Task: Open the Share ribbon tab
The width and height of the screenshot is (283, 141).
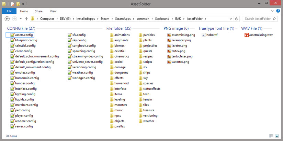Action: 39,11
